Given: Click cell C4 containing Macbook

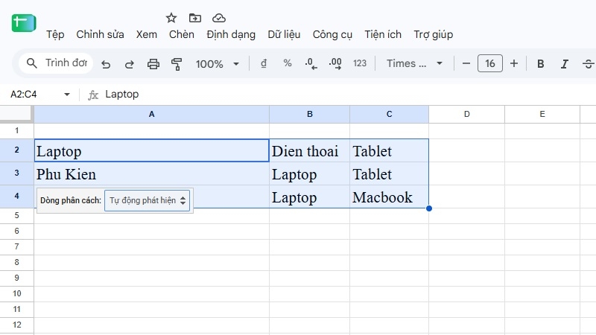Looking at the screenshot, I should (389, 197).
